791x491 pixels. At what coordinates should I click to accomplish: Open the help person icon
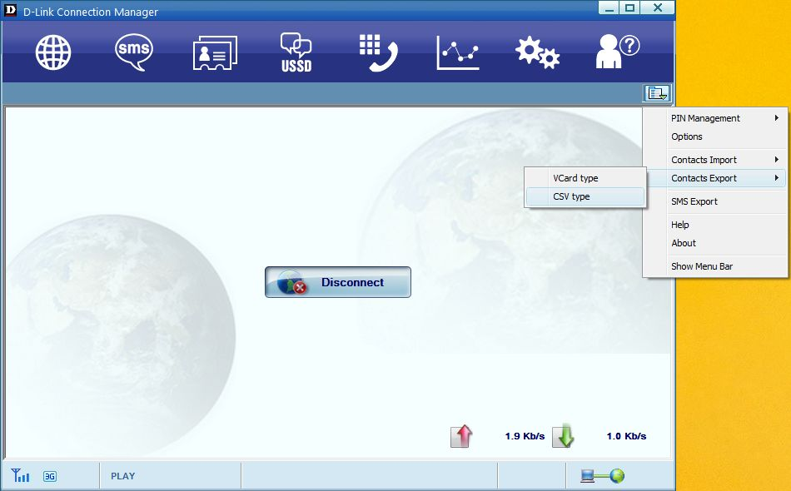point(618,52)
